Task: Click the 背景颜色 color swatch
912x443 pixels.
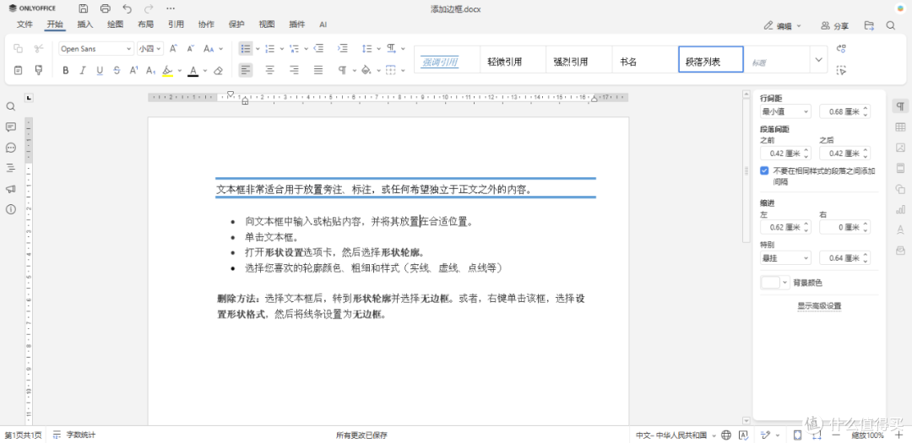Action: click(x=770, y=283)
